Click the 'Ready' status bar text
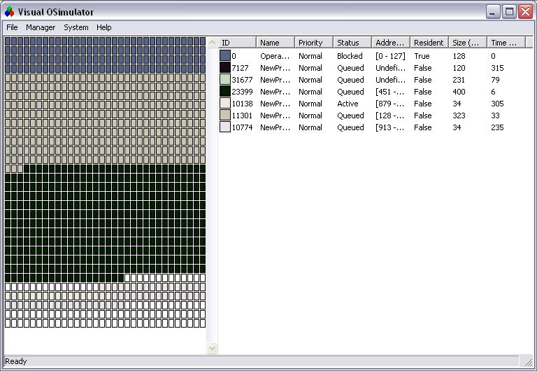Image resolution: width=537 pixels, height=371 pixels. [16, 361]
